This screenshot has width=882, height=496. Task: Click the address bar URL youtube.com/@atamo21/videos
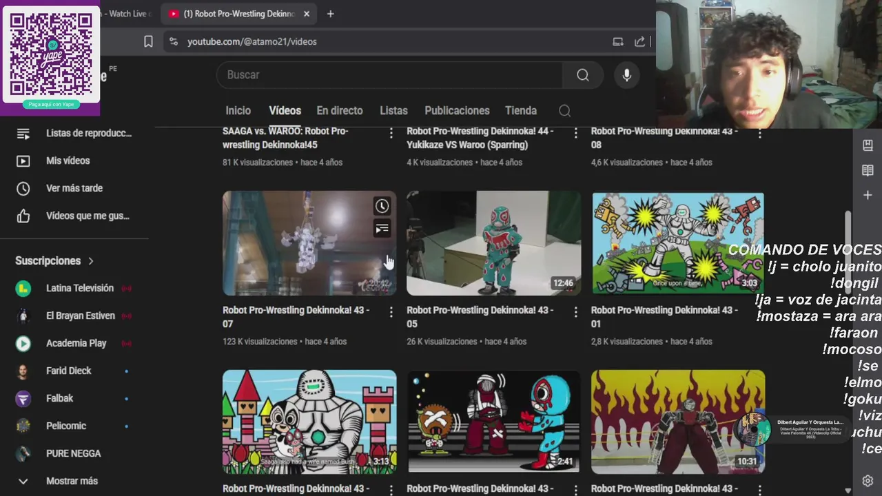pos(252,41)
